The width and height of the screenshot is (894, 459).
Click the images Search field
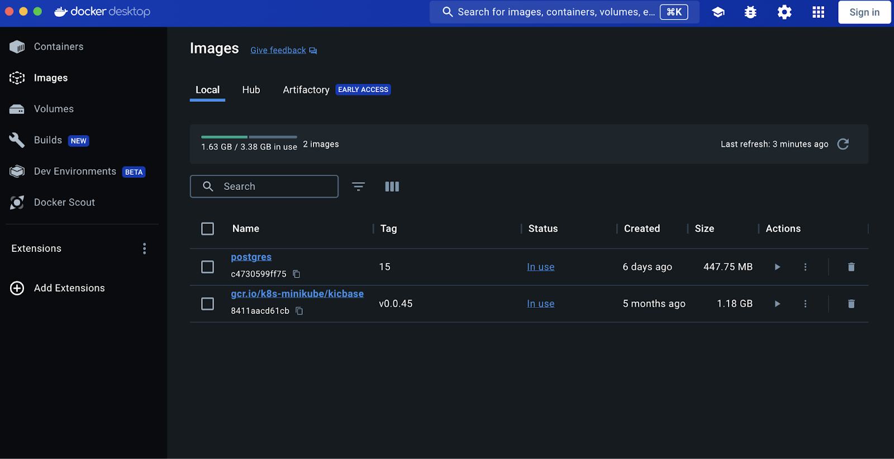(x=264, y=187)
